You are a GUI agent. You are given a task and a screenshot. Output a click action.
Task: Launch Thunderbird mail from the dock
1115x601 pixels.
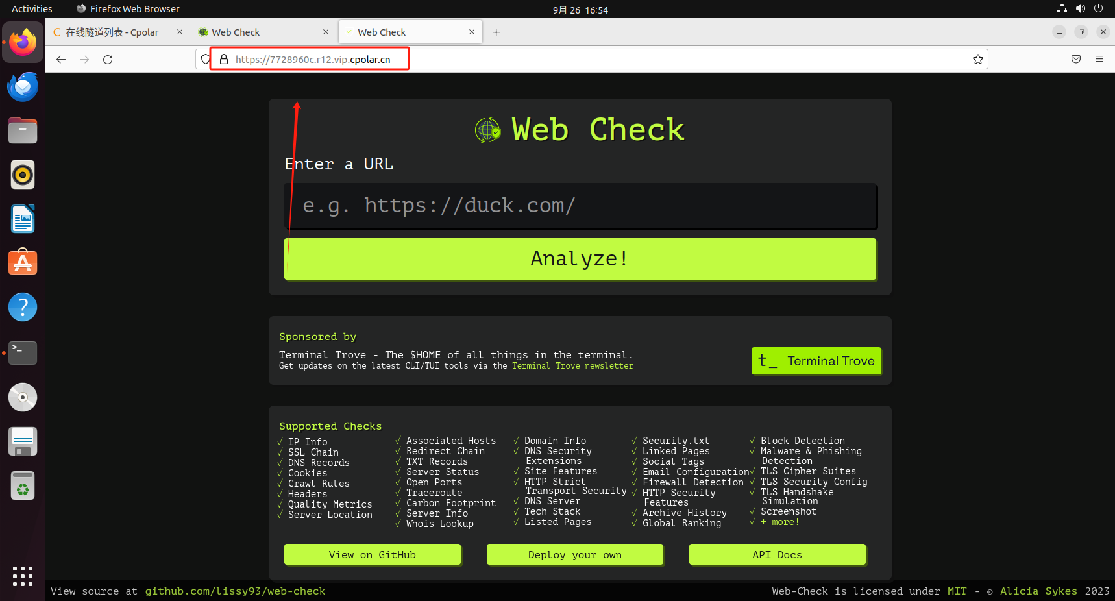23,86
